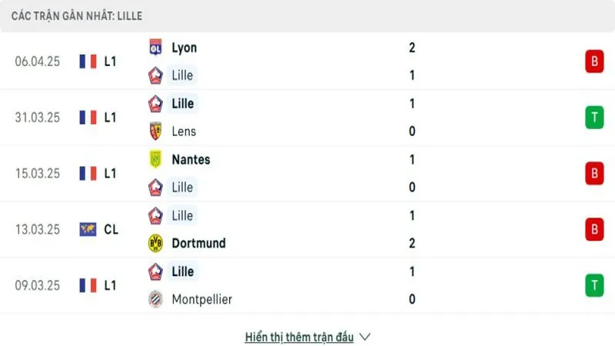Click the Nantes yellow crest icon
Image resolution: width=615 pixels, height=346 pixels.
[x=156, y=159]
